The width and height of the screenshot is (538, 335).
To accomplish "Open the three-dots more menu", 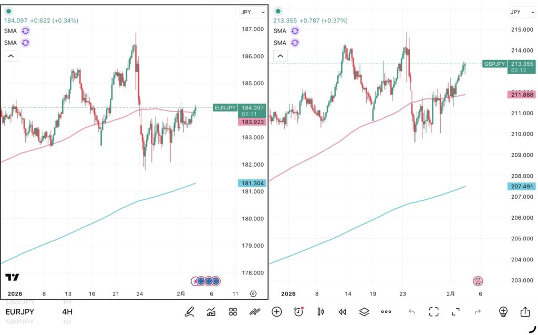I will tap(386, 312).
